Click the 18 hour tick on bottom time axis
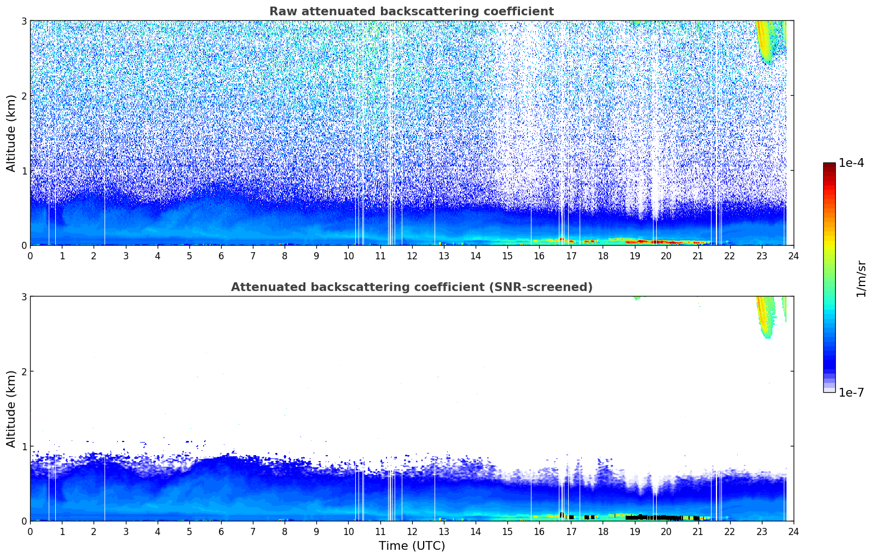This screenshot has height=558, width=873. (x=603, y=532)
